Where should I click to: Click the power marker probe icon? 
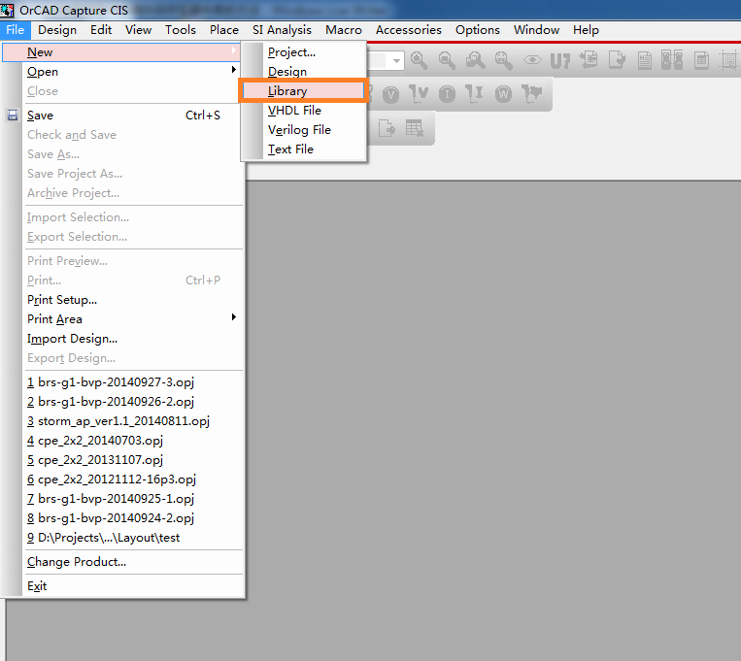(x=532, y=94)
